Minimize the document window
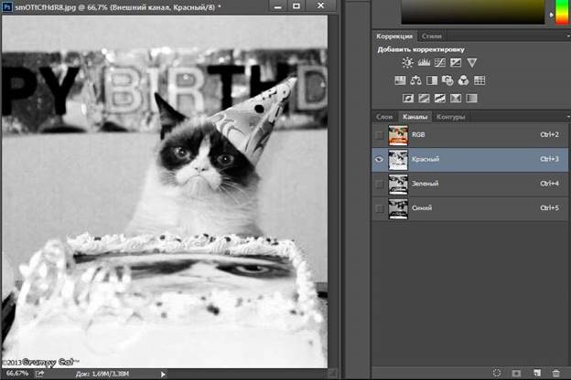 [278, 5]
